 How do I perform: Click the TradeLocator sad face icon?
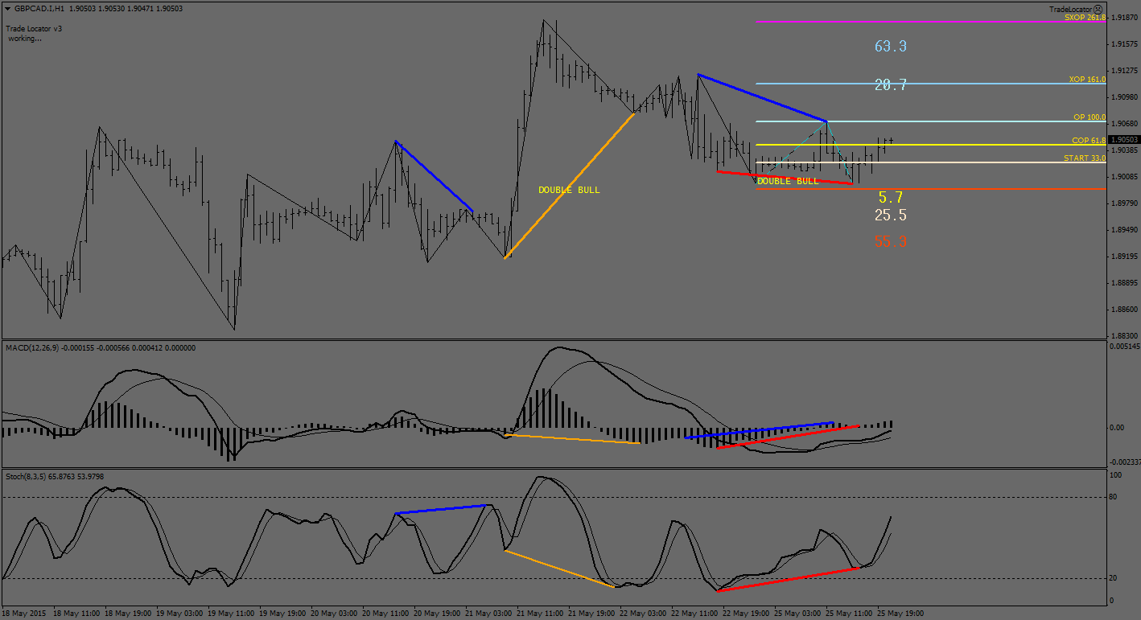(x=1098, y=9)
